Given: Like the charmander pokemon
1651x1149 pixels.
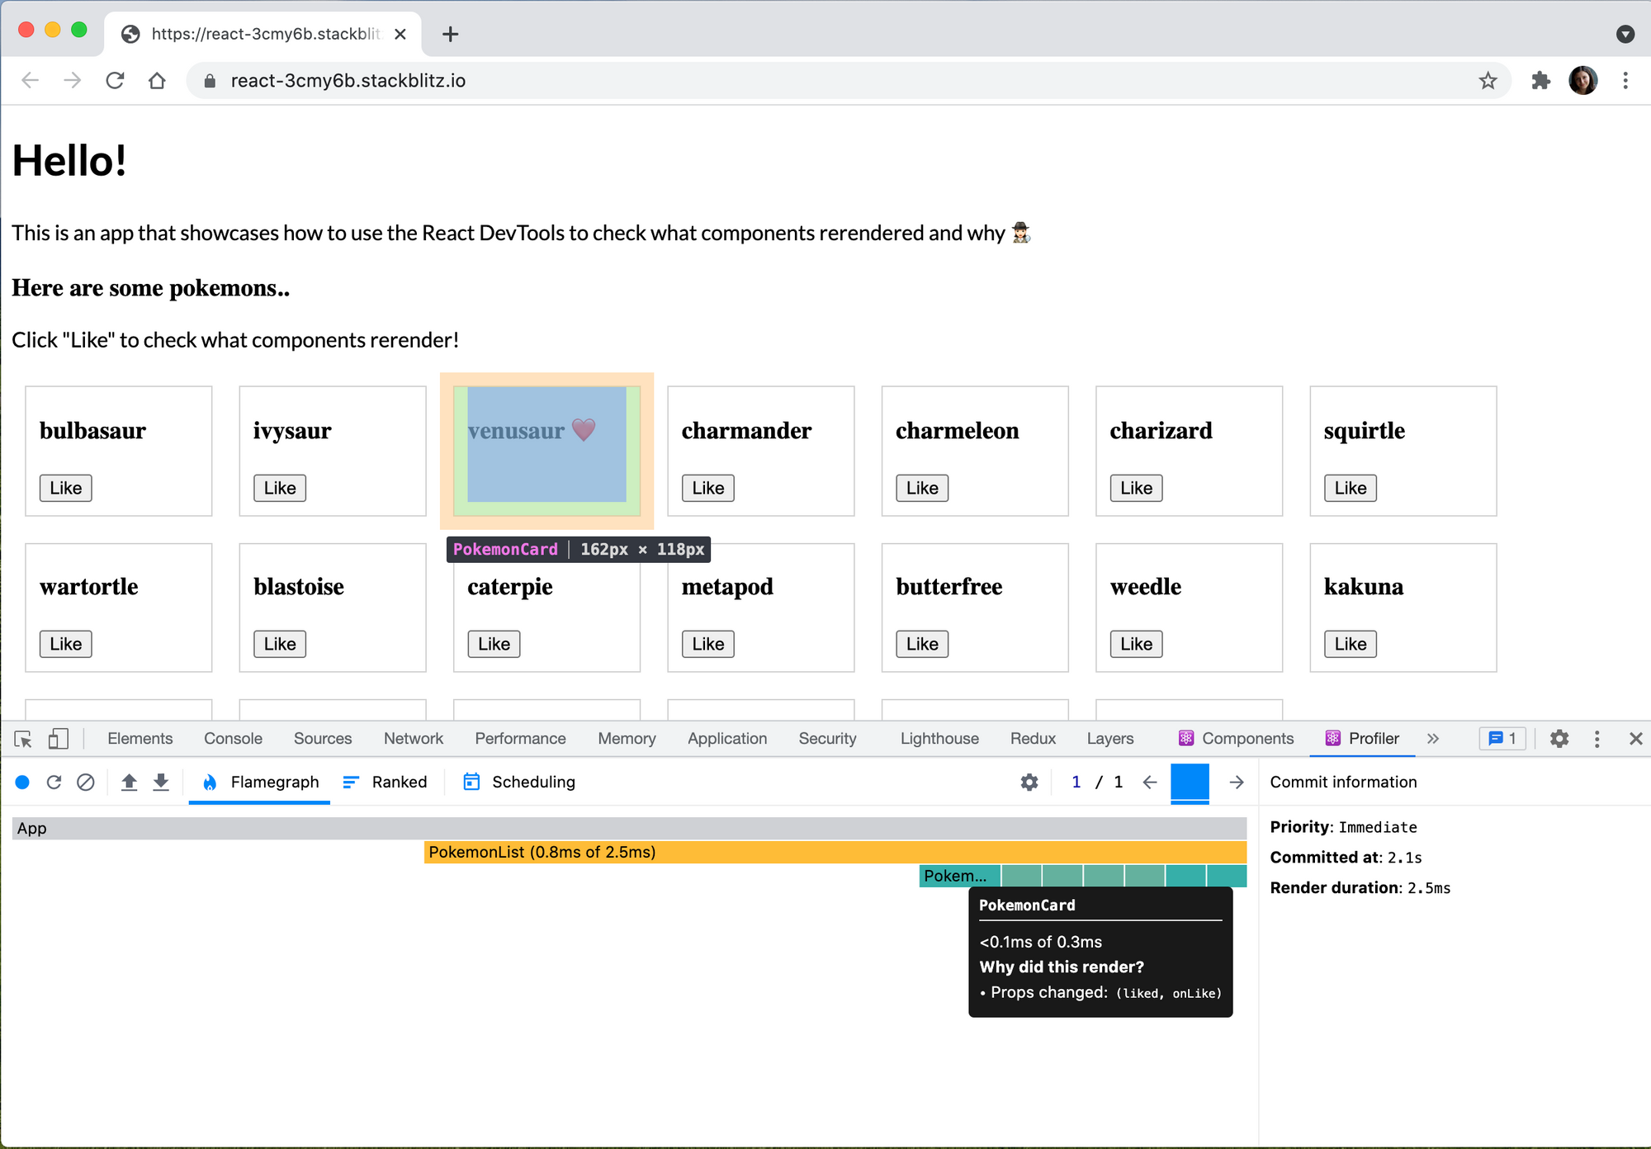Looking at the screenshot, I should click(707, 488).
